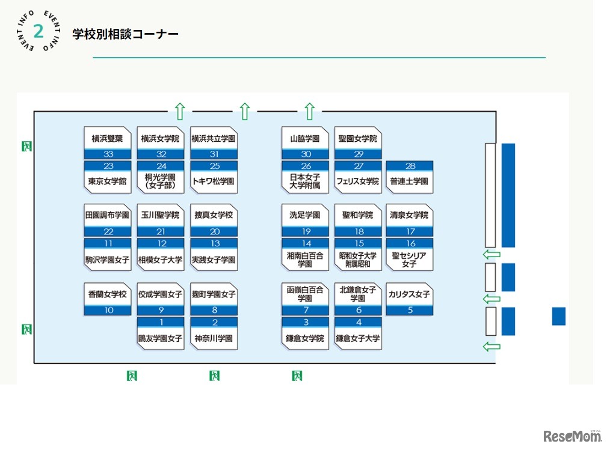Select booth 5 カリタス女子
This screenshot has height=450, width=610.
point(410,299)
